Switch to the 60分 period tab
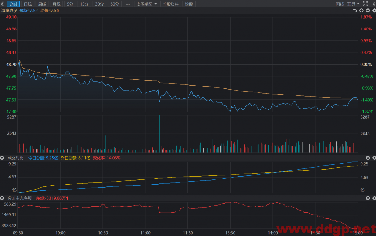This screenshot has width=376, height=236. point(115,4)
